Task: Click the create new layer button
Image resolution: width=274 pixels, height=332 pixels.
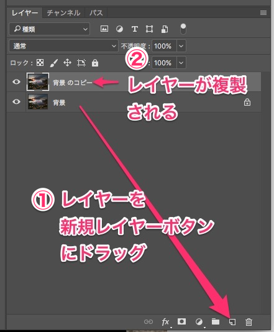Action: (x=232, y=322)
